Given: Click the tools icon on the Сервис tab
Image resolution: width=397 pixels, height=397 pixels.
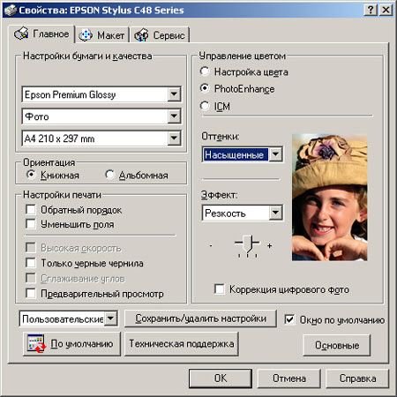Looking at the screenshot, I should coord(141,35).
